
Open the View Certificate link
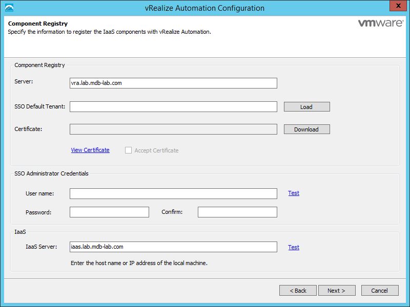(90, 150)
